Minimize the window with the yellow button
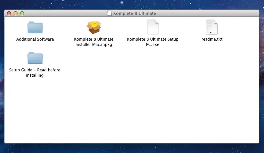This screenshot has width=264, height=153. tap(16, 13)
